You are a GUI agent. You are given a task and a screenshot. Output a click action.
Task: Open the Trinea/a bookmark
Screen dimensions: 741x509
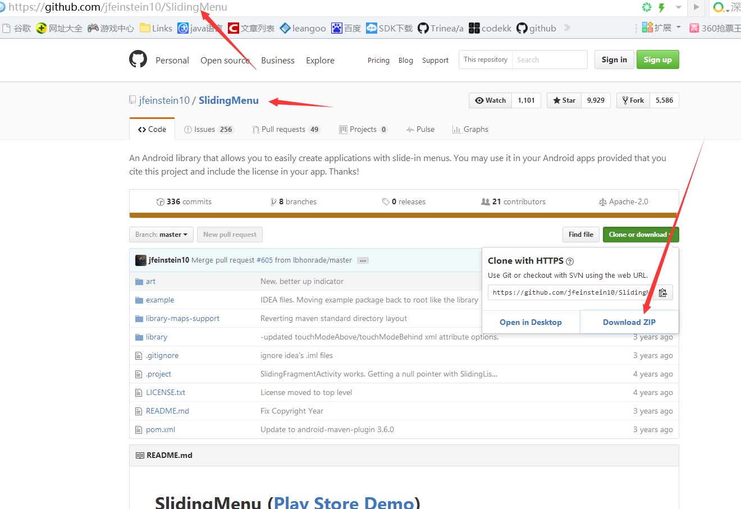(441, 28)
